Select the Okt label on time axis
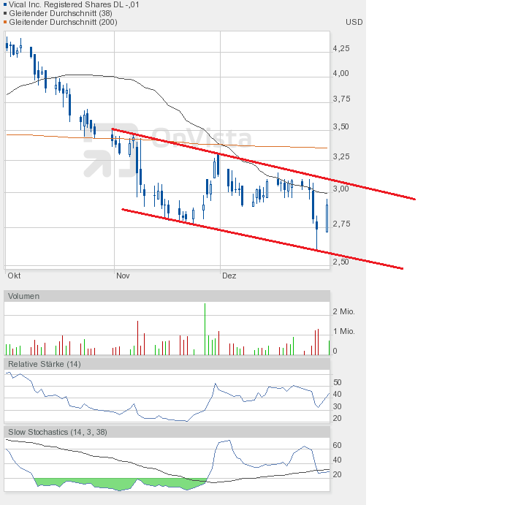The width and height of the screenshot is (529, 505). (13, 276)
